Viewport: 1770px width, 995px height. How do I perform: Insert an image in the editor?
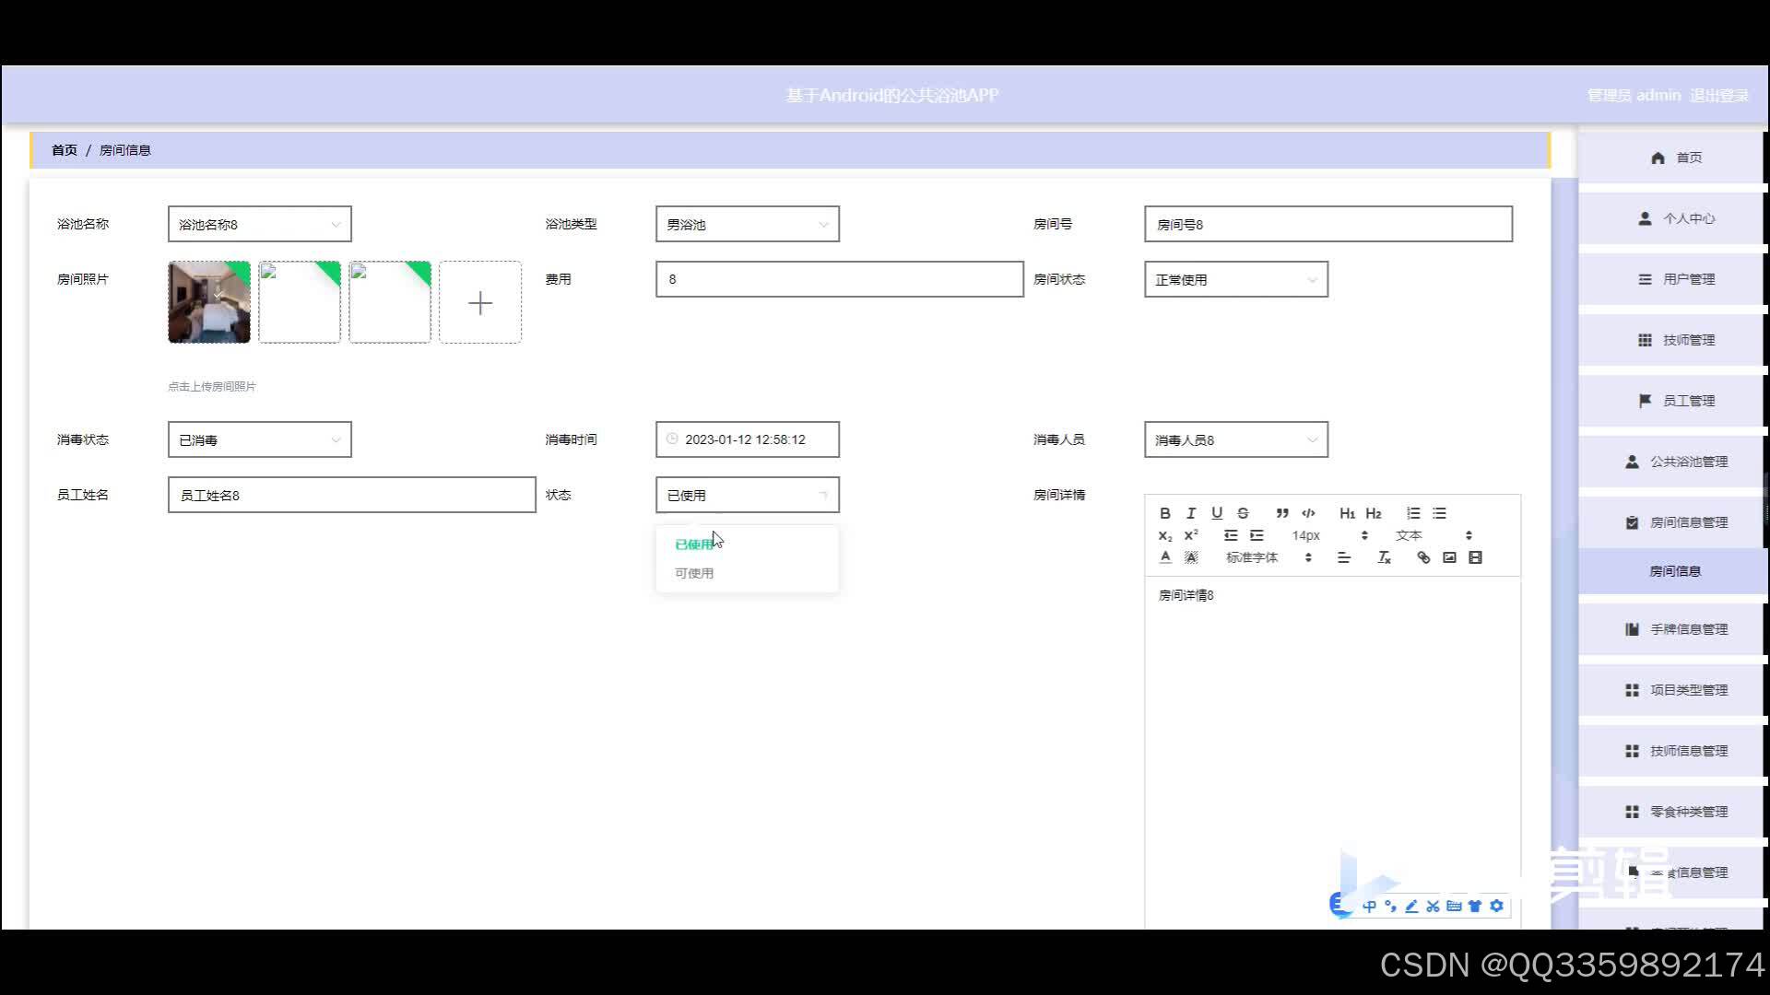point(1449,557)
